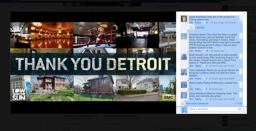Click the 6 of 69 comment count
Viewport: 256px width, 131px height.
[238, 104]
